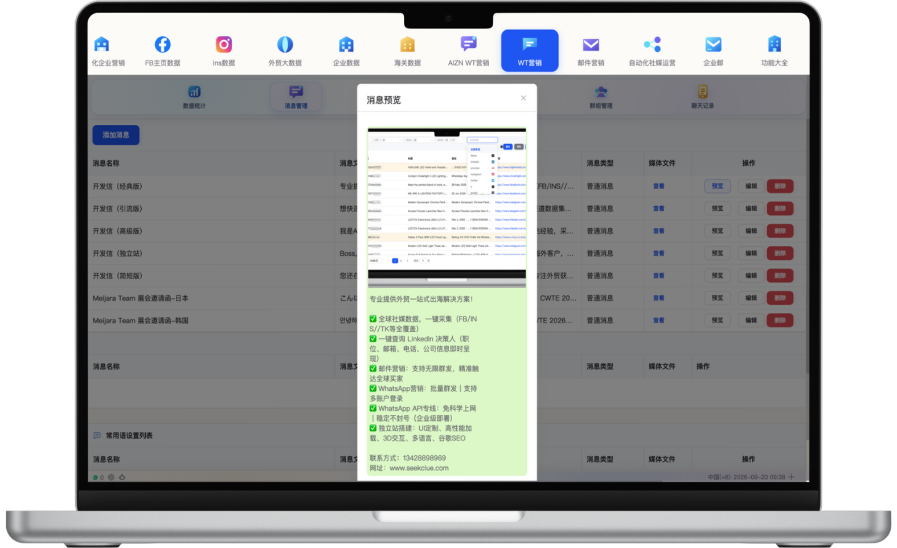The height and width of the screenshot is (548, 897).
Task: Open the 化企业营销 home icon
Action: [x=101, y=44]
